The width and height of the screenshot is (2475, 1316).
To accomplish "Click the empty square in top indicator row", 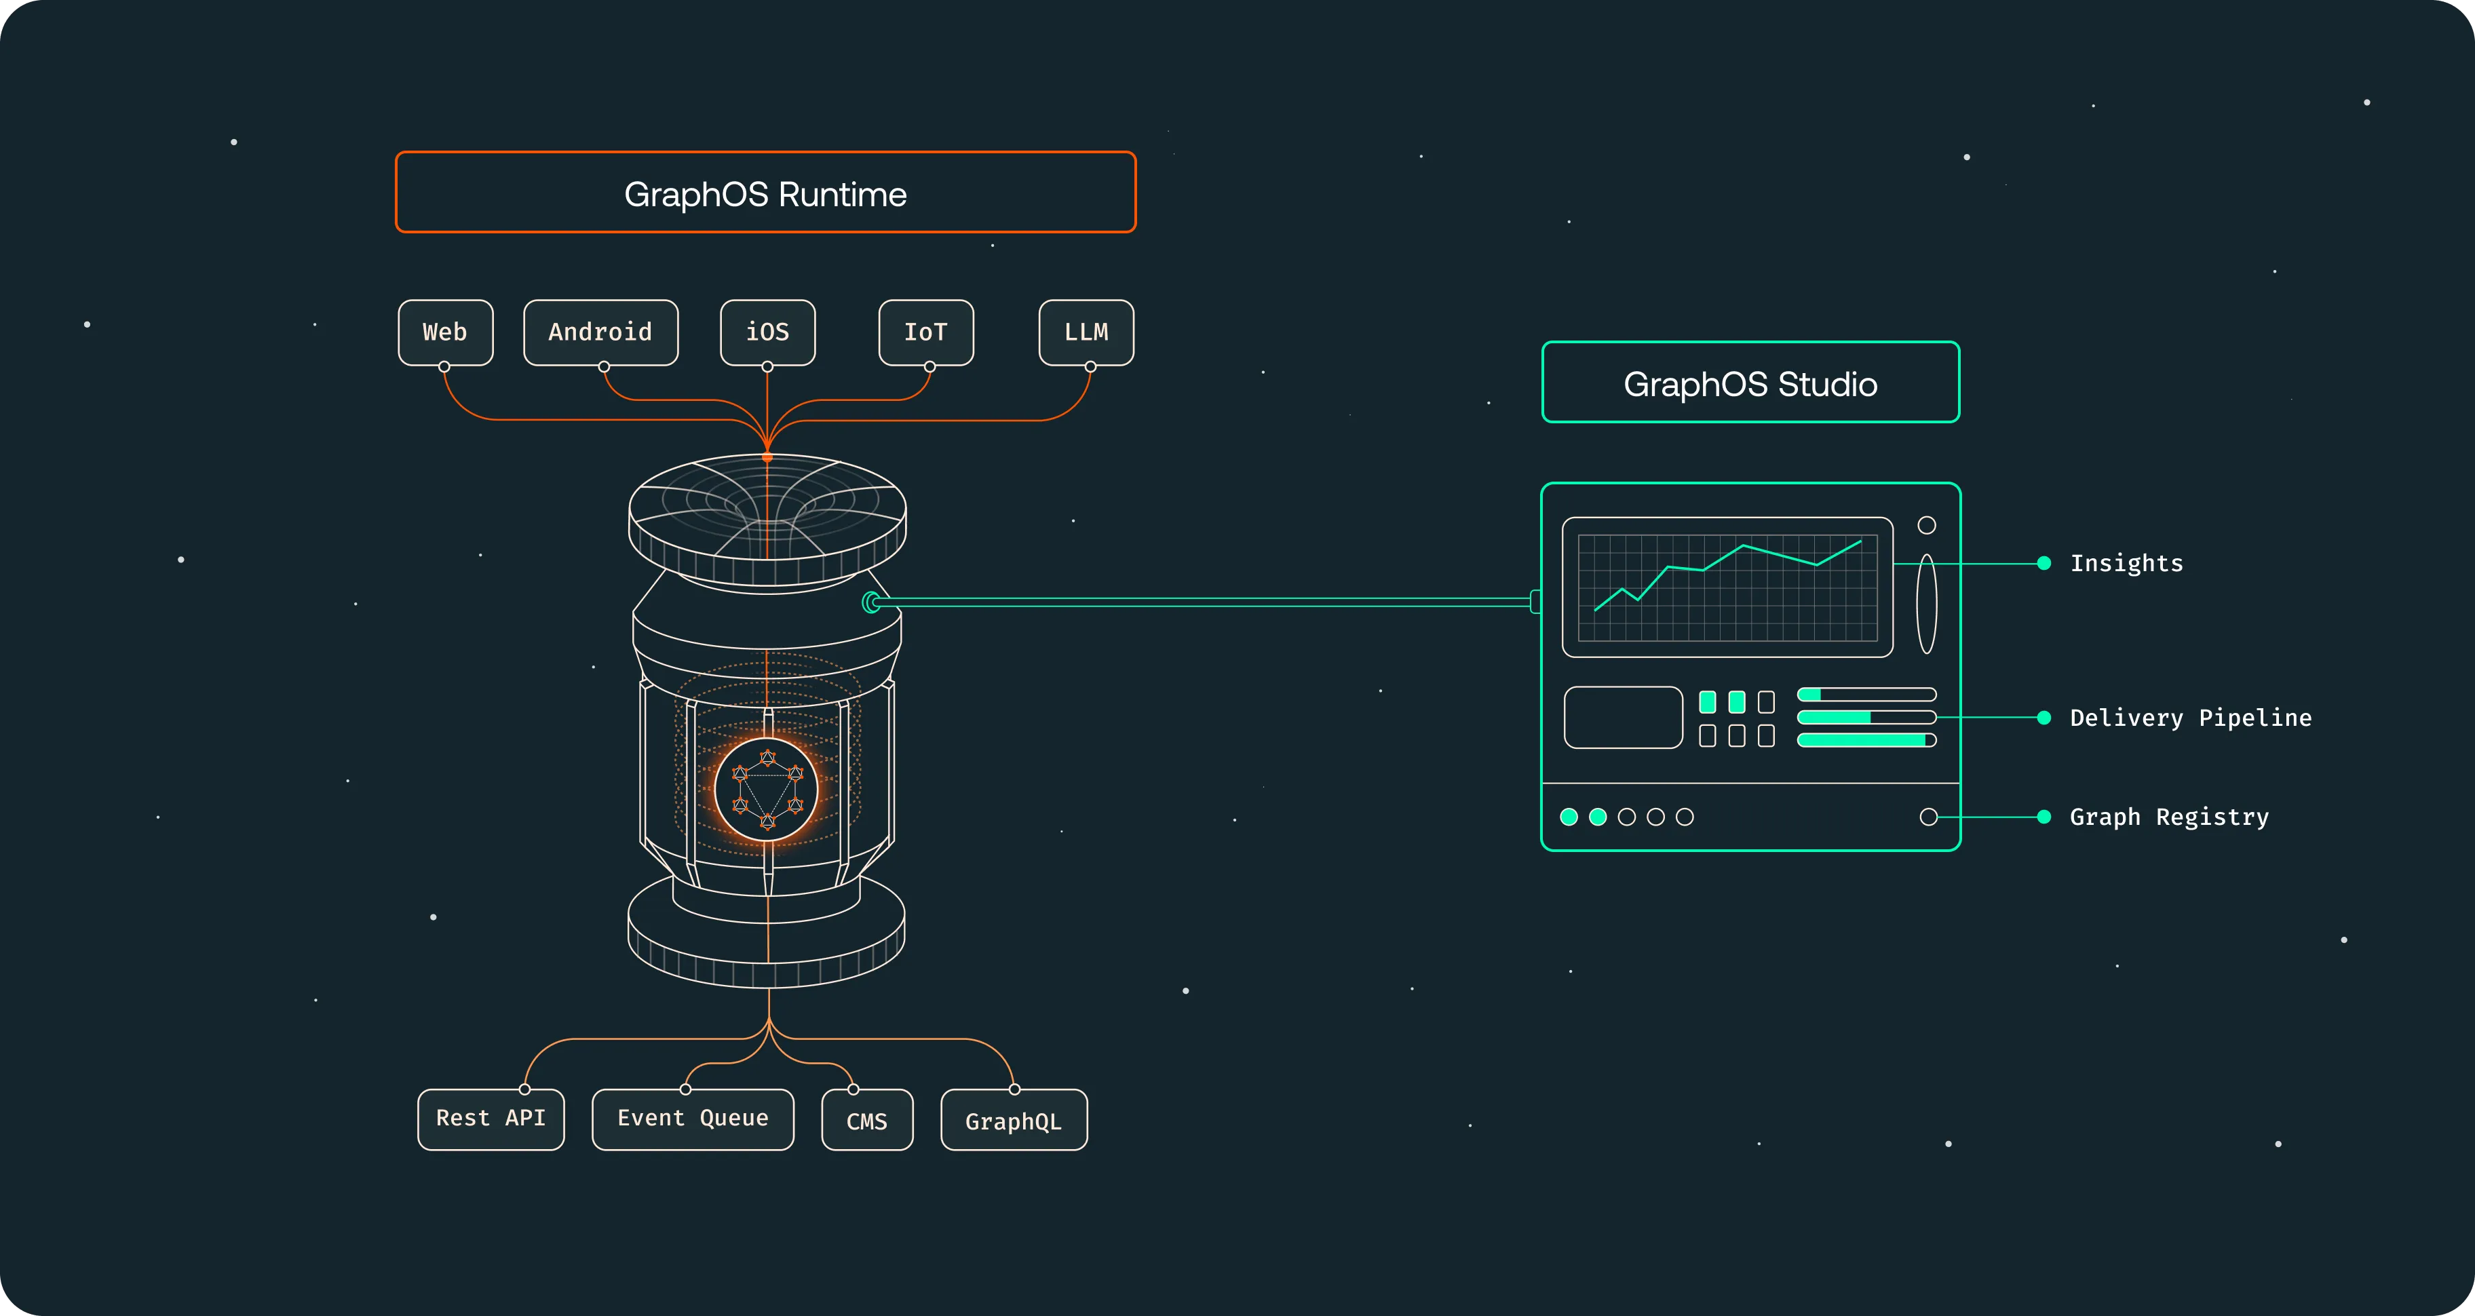I will pos(1766,702).
